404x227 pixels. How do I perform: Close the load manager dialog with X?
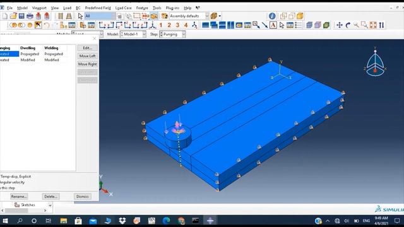coord(94,38)
